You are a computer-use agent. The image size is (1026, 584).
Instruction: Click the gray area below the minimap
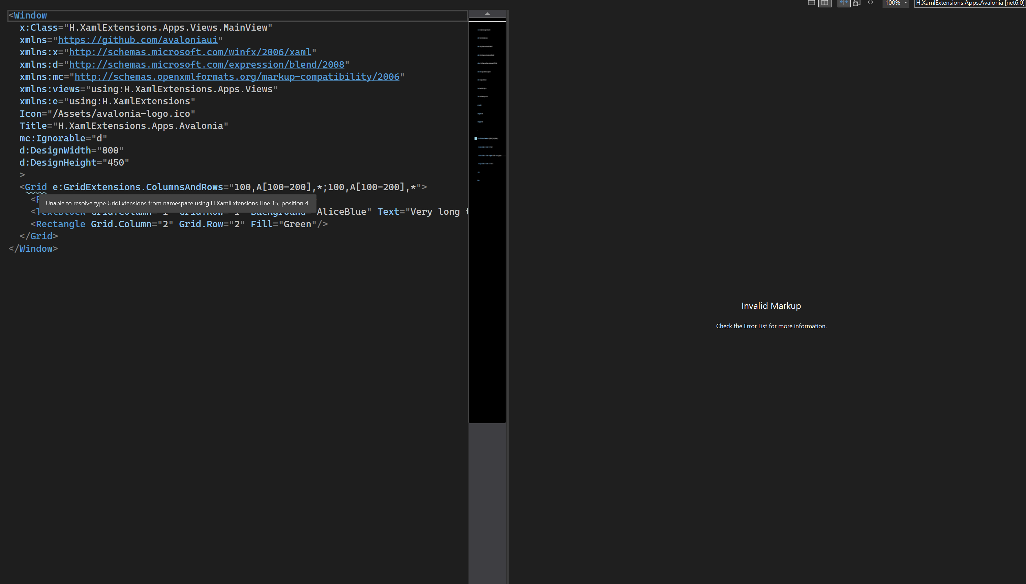[487, 502]
